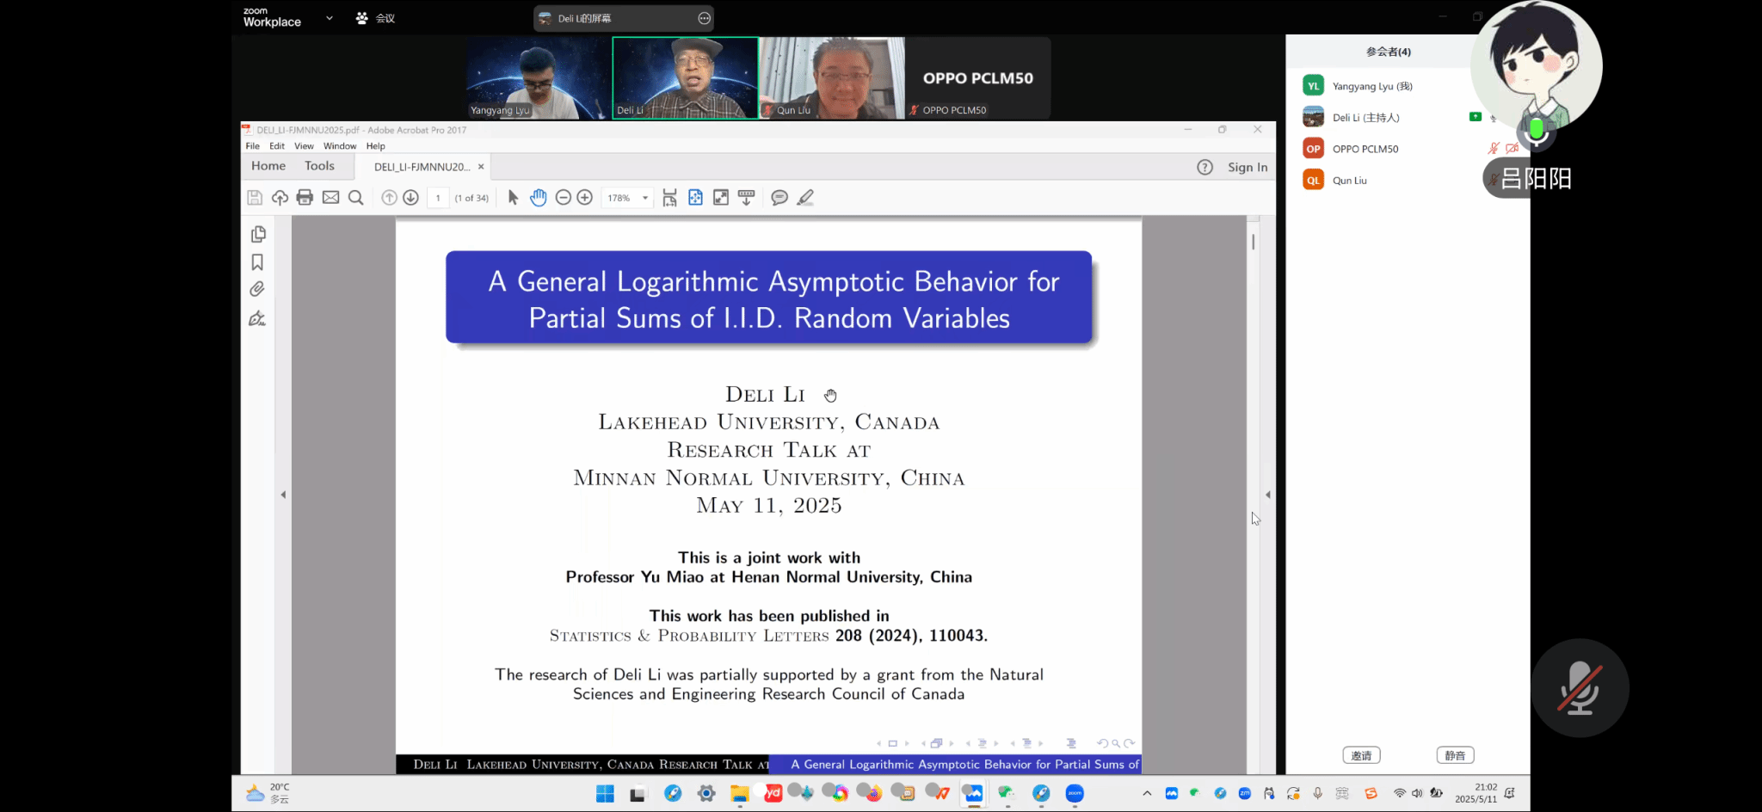Click the Print file icon
The image size is (1762, 812).
tap(305, 198)
